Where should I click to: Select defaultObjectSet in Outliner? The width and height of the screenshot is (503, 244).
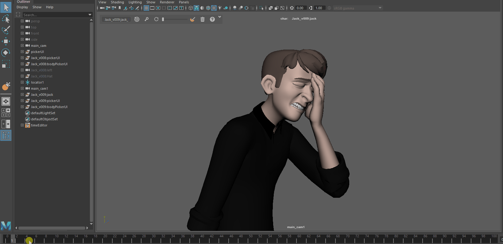pyautogui.click(x=44, y=119)
